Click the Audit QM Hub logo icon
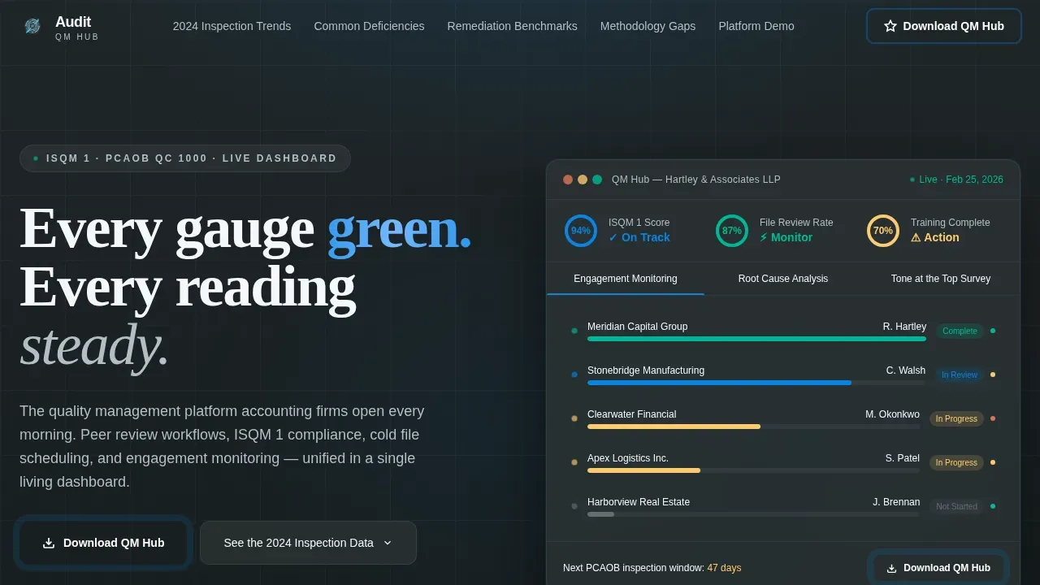 [x=32, y=26]
